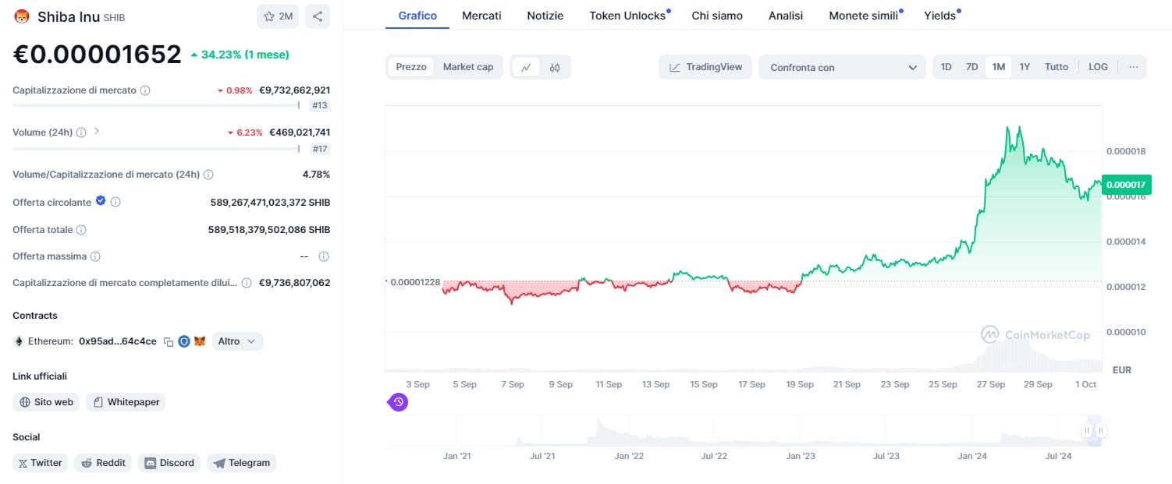Click market cap rank #13 badge

319,105
